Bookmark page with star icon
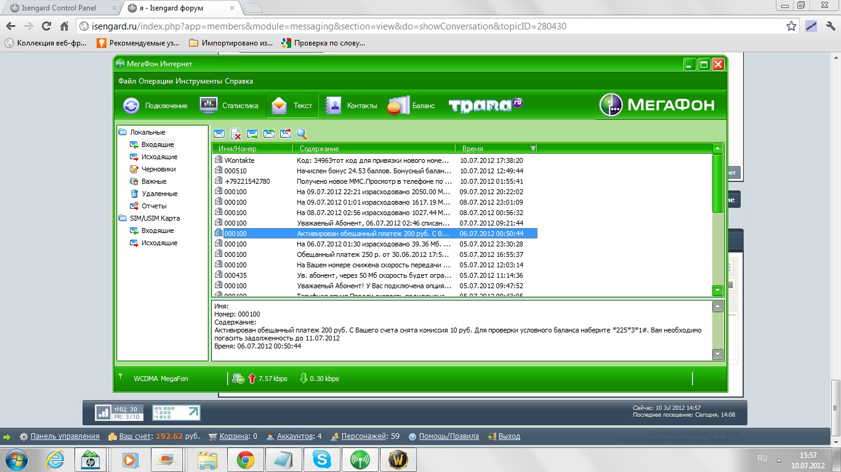 pos(791,26)
